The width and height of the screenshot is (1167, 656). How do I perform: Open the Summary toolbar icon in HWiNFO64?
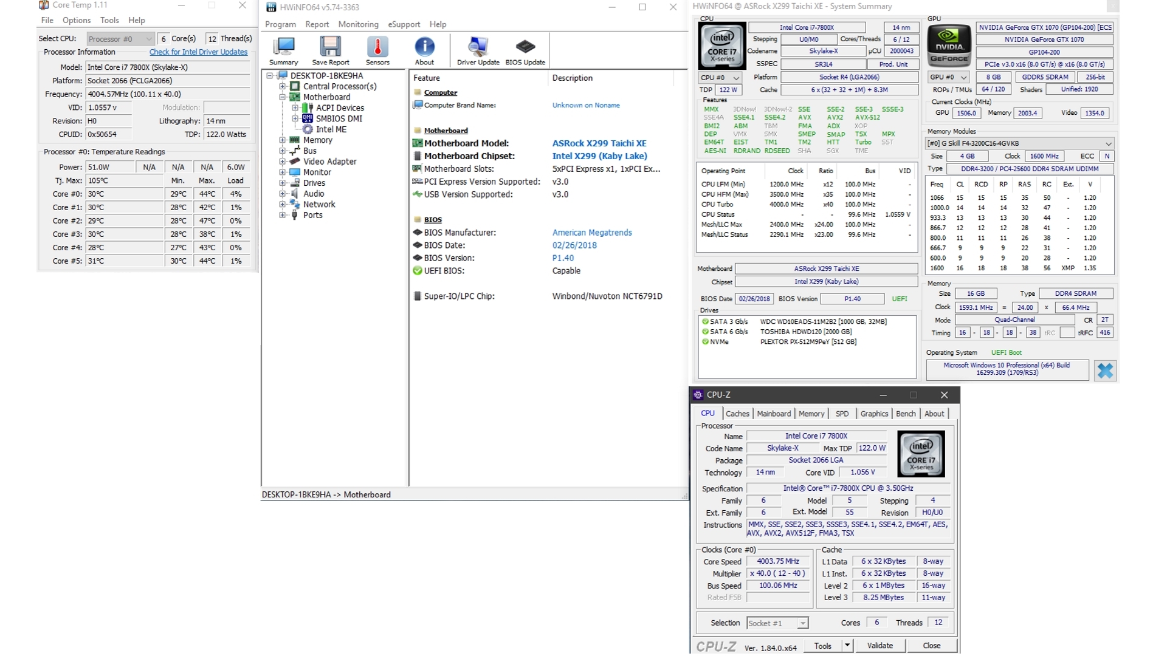coord(283,51)
